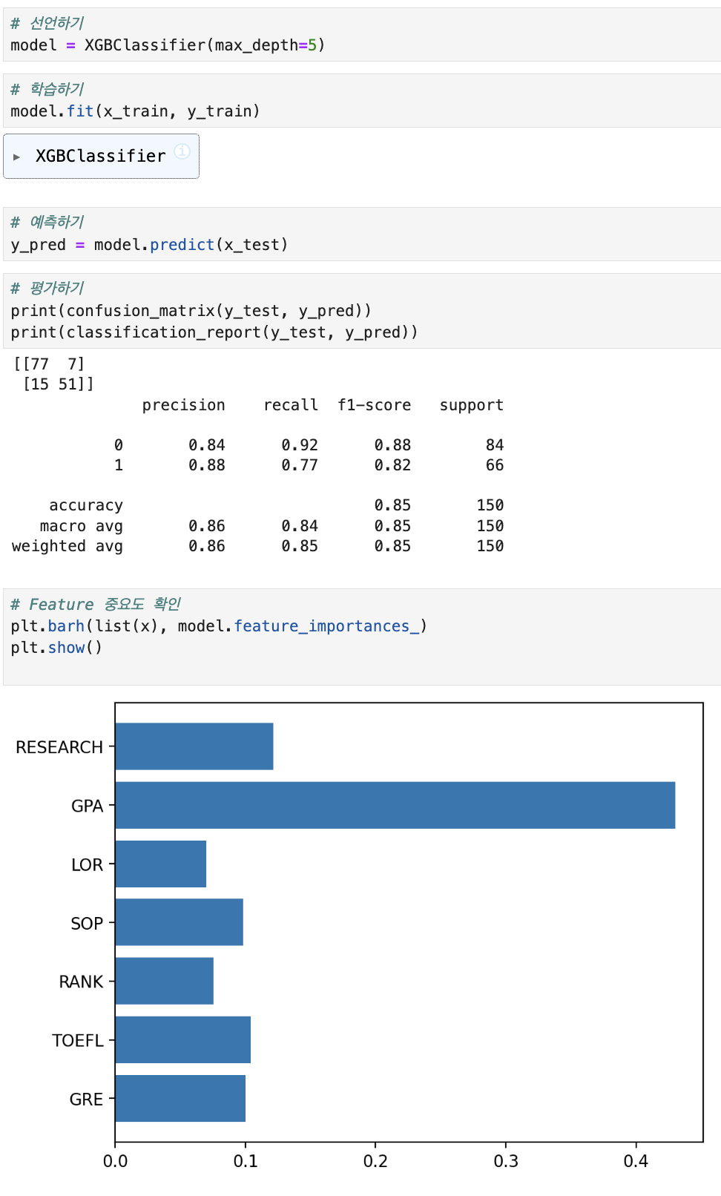
Task: Click the model.fit(x_train, y_train) code cell
Action: tap(362, 101)
